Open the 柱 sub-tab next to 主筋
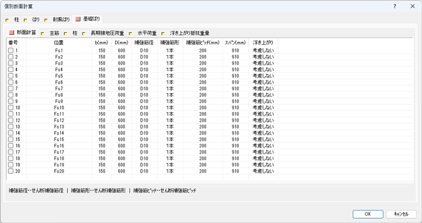The height and width of the screenshot is (223, 422). pyautogui.click(x=71, y=33)
